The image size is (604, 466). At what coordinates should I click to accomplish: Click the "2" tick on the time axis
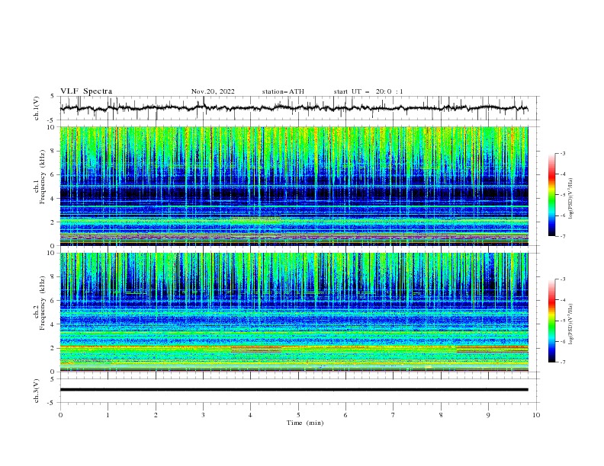click(156, 415)
